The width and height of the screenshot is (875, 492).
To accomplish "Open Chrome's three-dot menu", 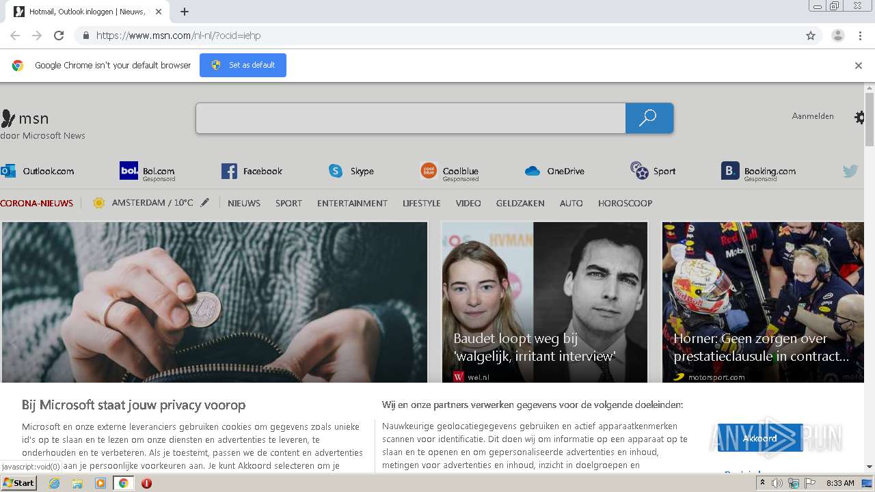I will point(860,36).
